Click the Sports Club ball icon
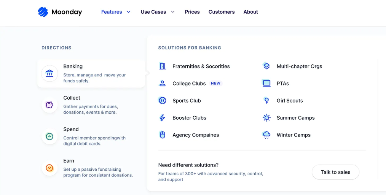This screenshot has width=386, height=195. point(163,101)
